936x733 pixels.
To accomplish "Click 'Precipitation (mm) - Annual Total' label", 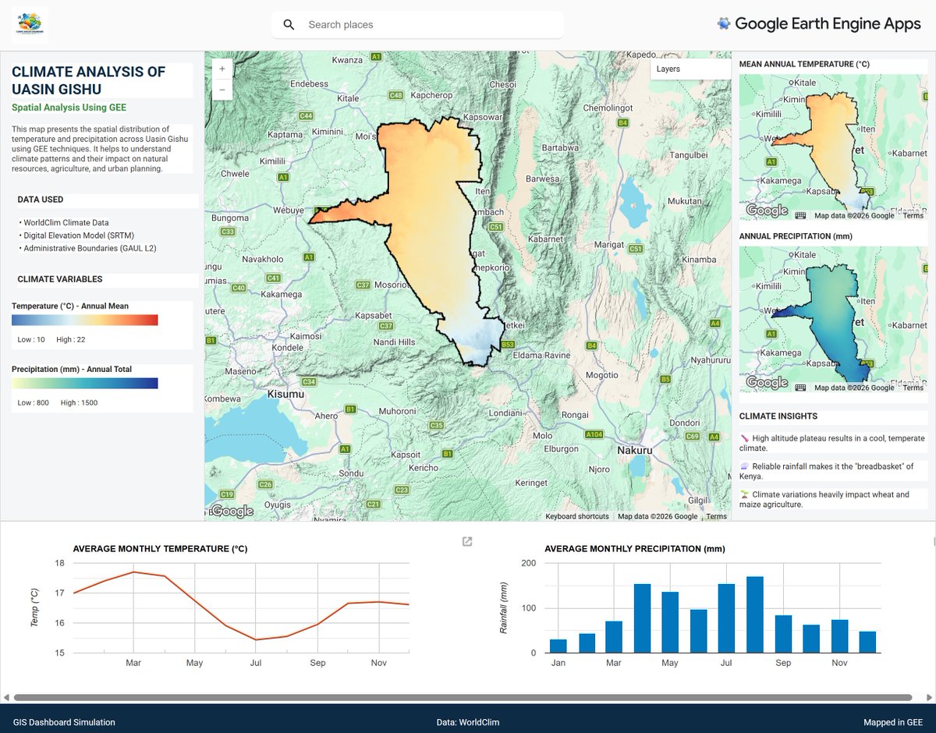I will click(x=72, y=369).
